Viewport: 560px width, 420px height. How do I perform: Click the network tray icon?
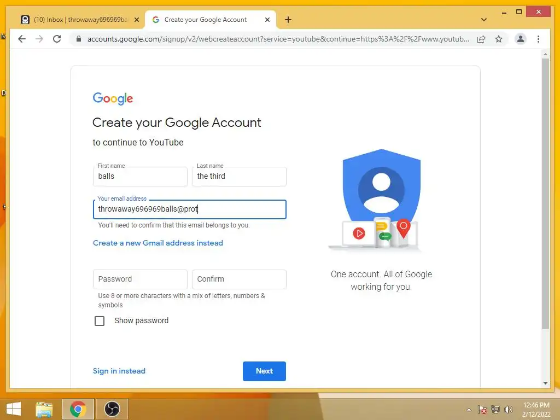pyautogui.click(x=495, y=410)
